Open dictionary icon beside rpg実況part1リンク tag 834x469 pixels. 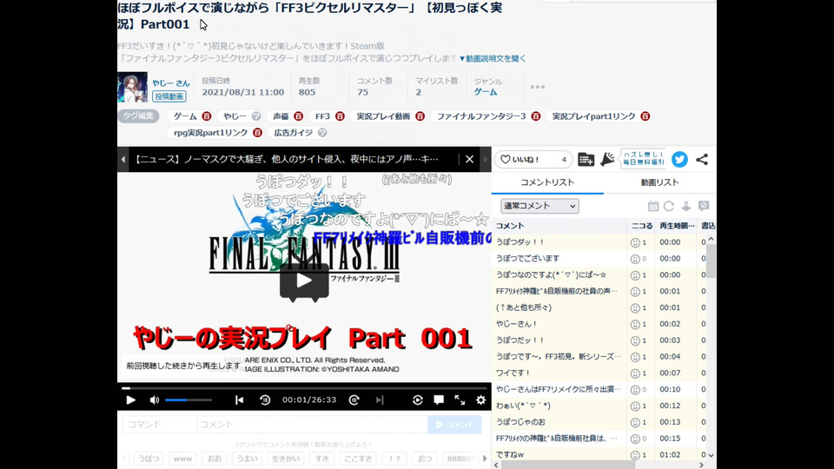click(257, 132)
